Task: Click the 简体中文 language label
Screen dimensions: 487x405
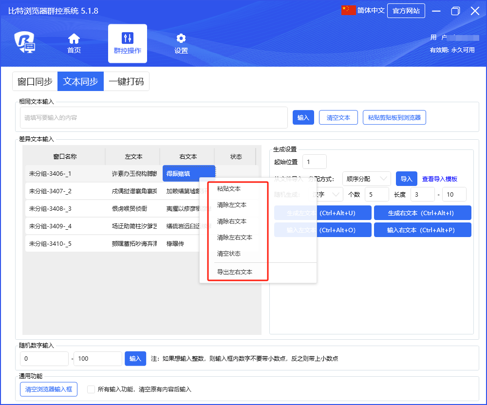Action: point(371,11)
